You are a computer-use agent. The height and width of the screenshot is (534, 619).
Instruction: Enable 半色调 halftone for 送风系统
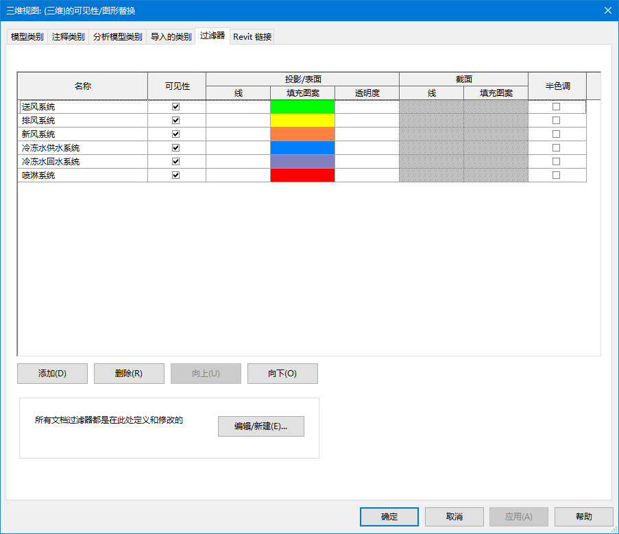pyautogui.click(x=556, y=106)
